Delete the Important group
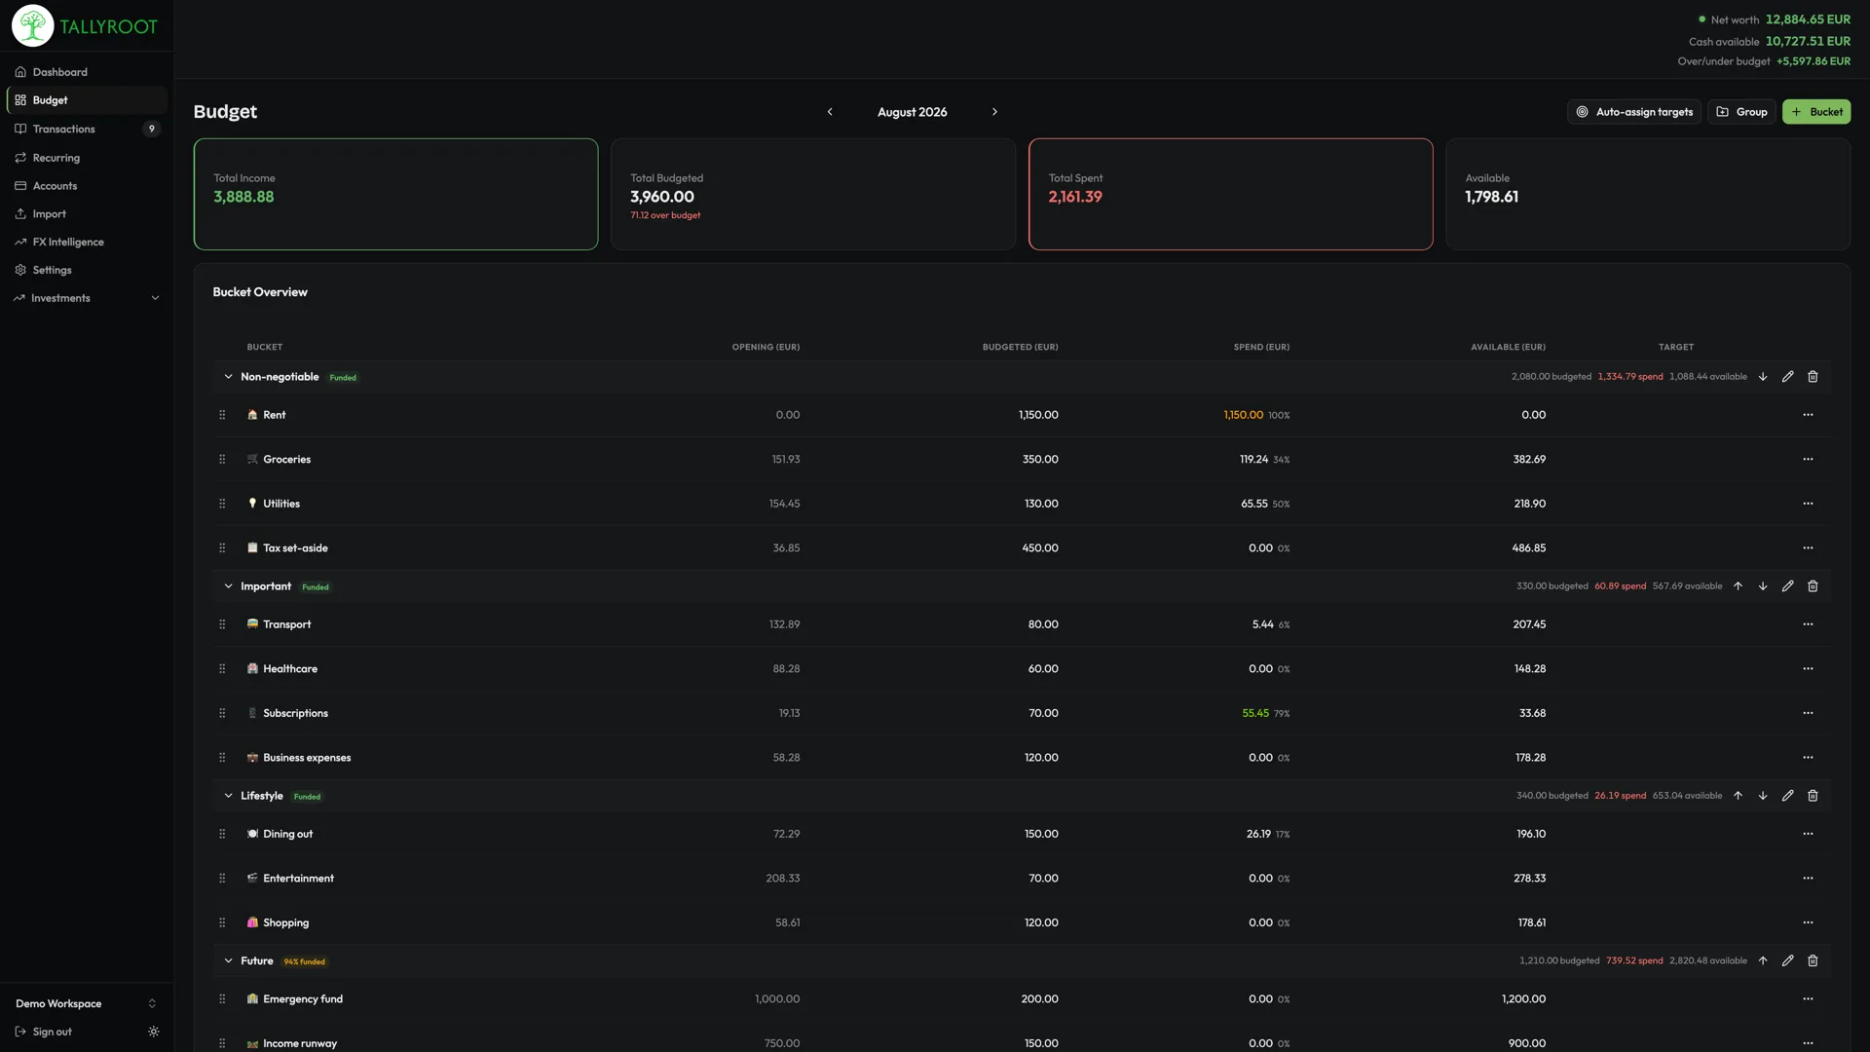The image size is (1870, 1052). [1813, 586]
